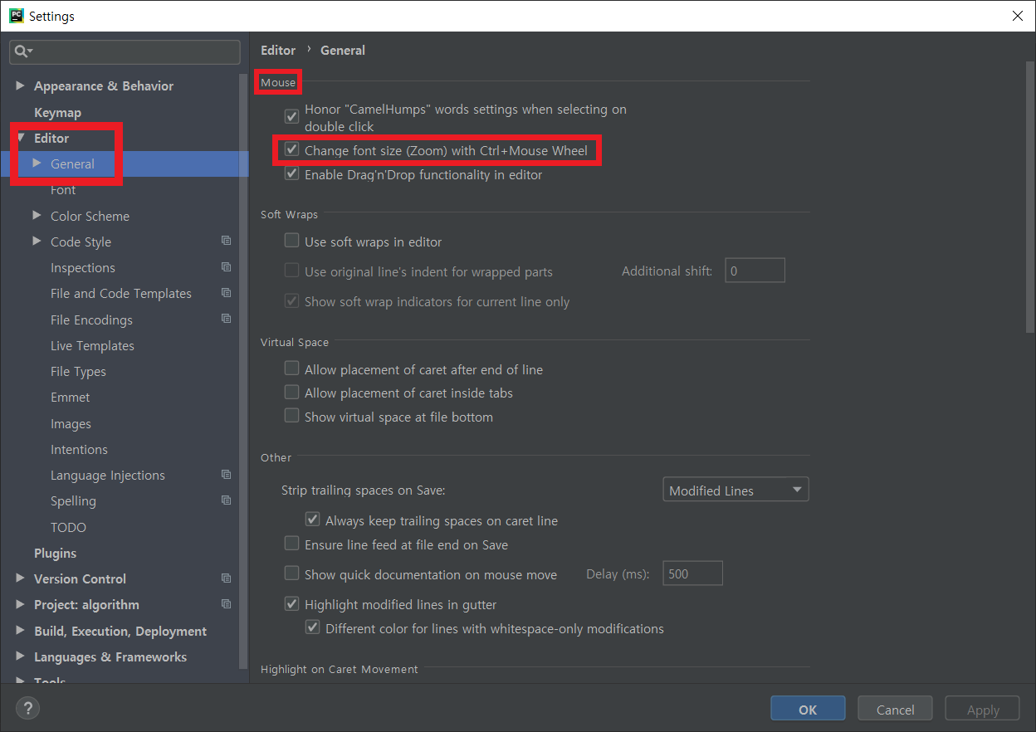Enable Show quick documentation on mouse move
The image size is (1036, 732).
click(291, 573)
